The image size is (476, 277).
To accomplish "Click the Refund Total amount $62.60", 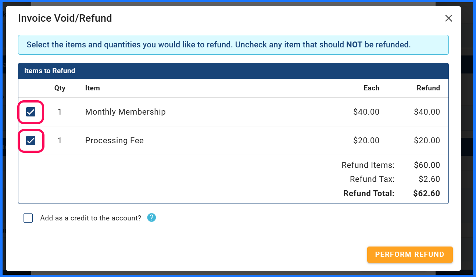I will pos(426,193).
